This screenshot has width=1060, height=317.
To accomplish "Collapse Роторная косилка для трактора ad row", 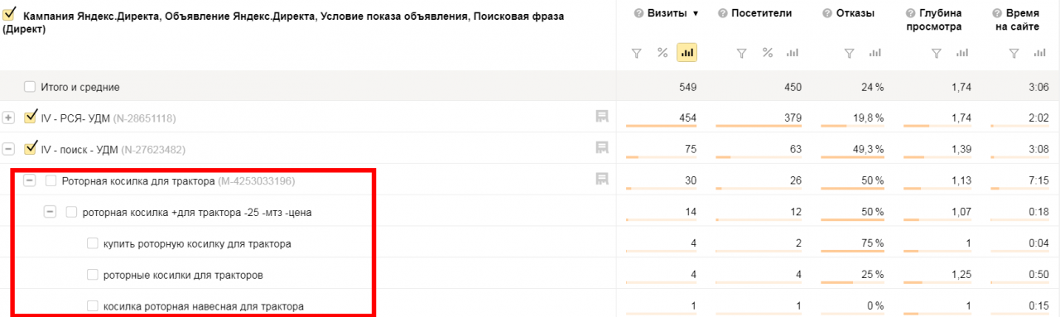I will click(x=30, y=180).
